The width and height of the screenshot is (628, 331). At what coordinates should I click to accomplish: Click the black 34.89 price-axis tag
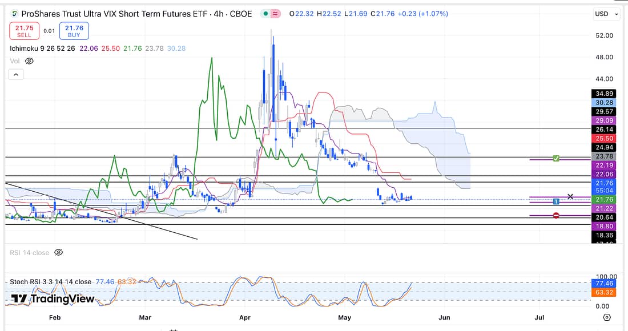(605, 94)
